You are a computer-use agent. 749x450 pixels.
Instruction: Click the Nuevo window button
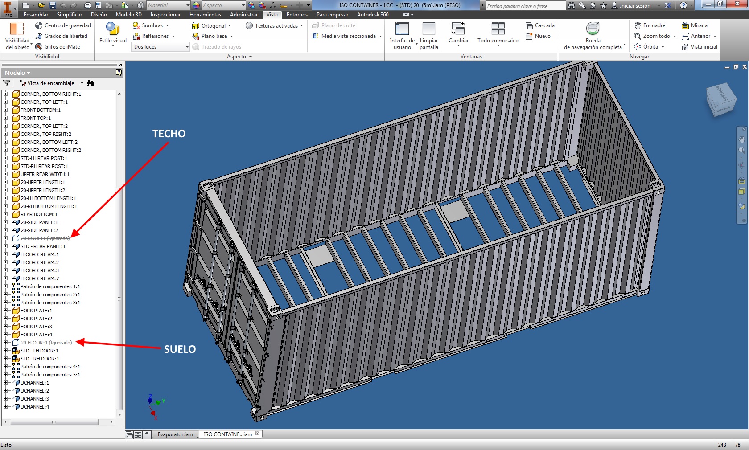click(x=538, y=36)
